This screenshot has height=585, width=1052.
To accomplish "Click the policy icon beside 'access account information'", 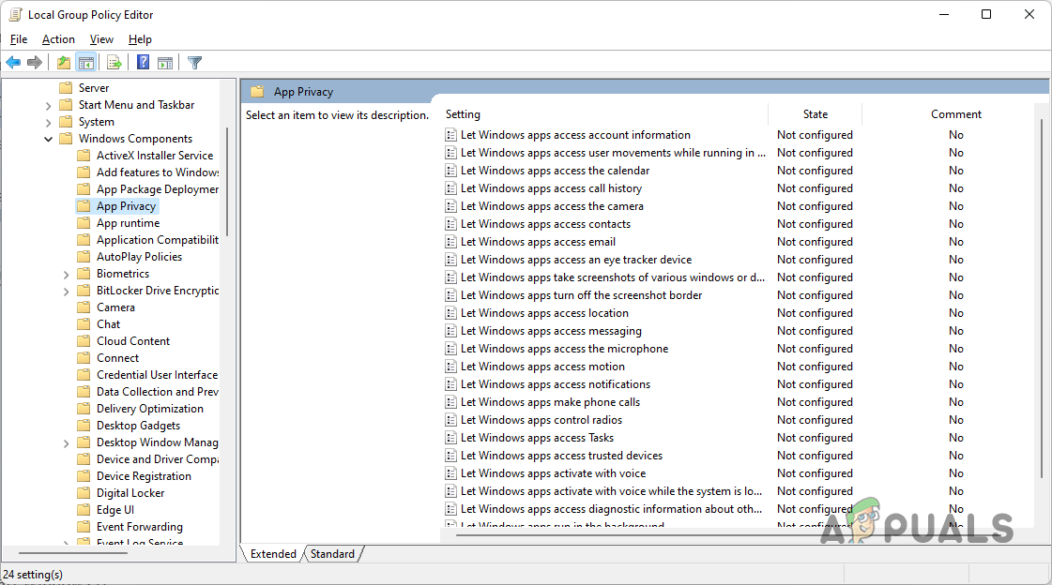I will [450, 135].
